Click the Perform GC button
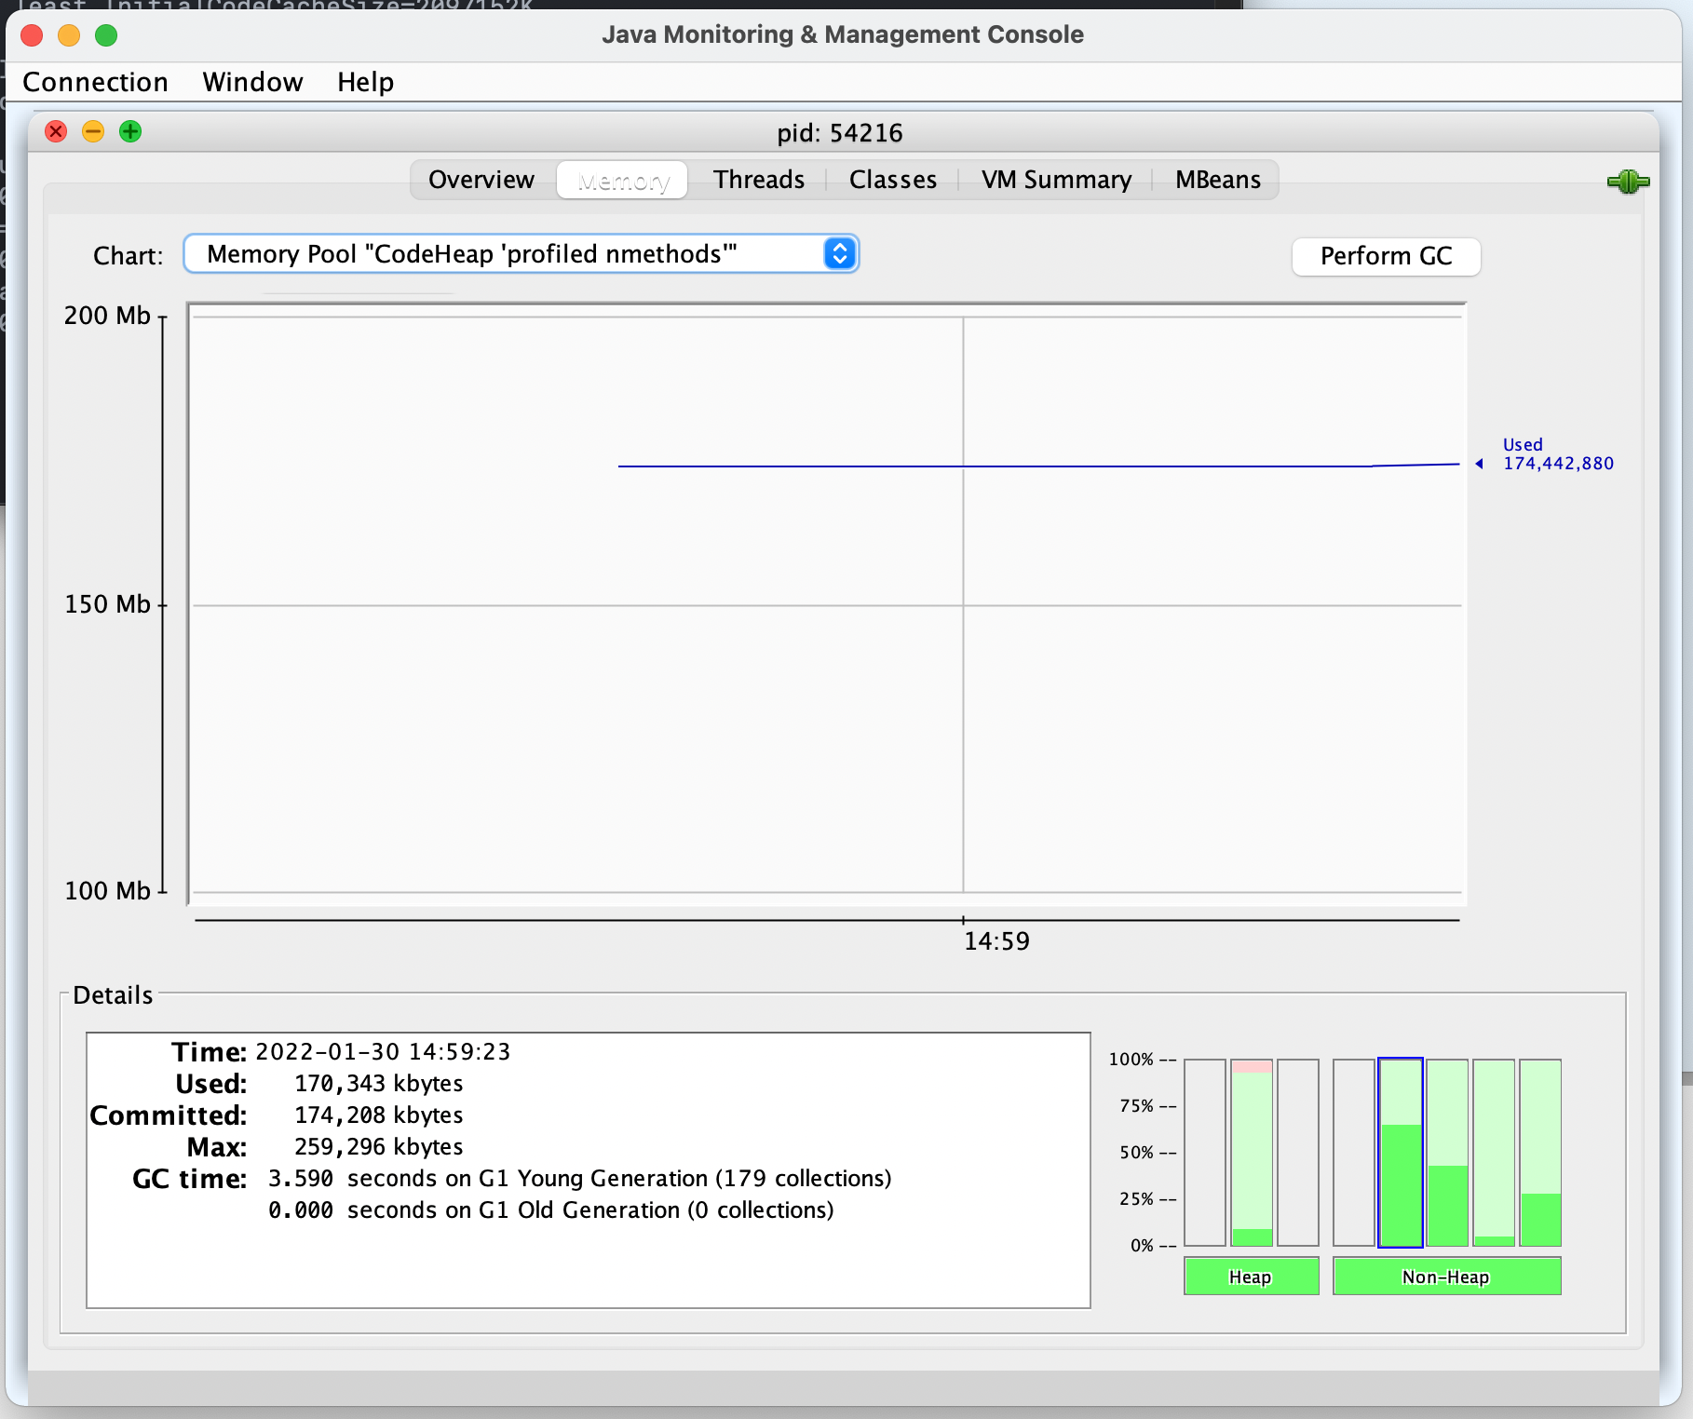Screen dimensions: 1693x1419 click(x=1386, y=256)
